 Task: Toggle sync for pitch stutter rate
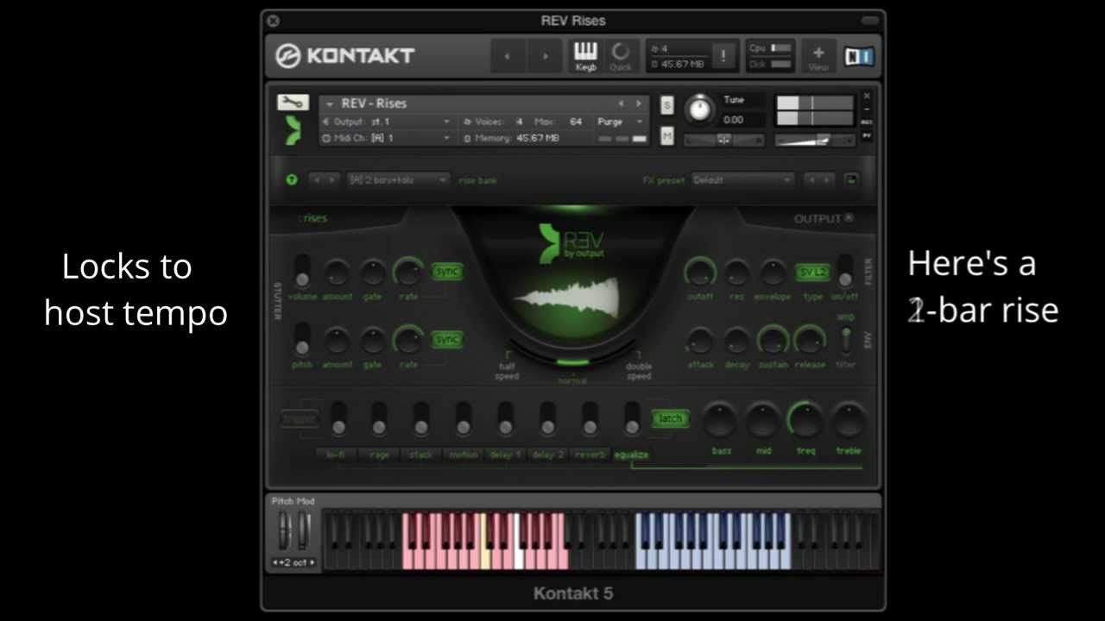447,340
